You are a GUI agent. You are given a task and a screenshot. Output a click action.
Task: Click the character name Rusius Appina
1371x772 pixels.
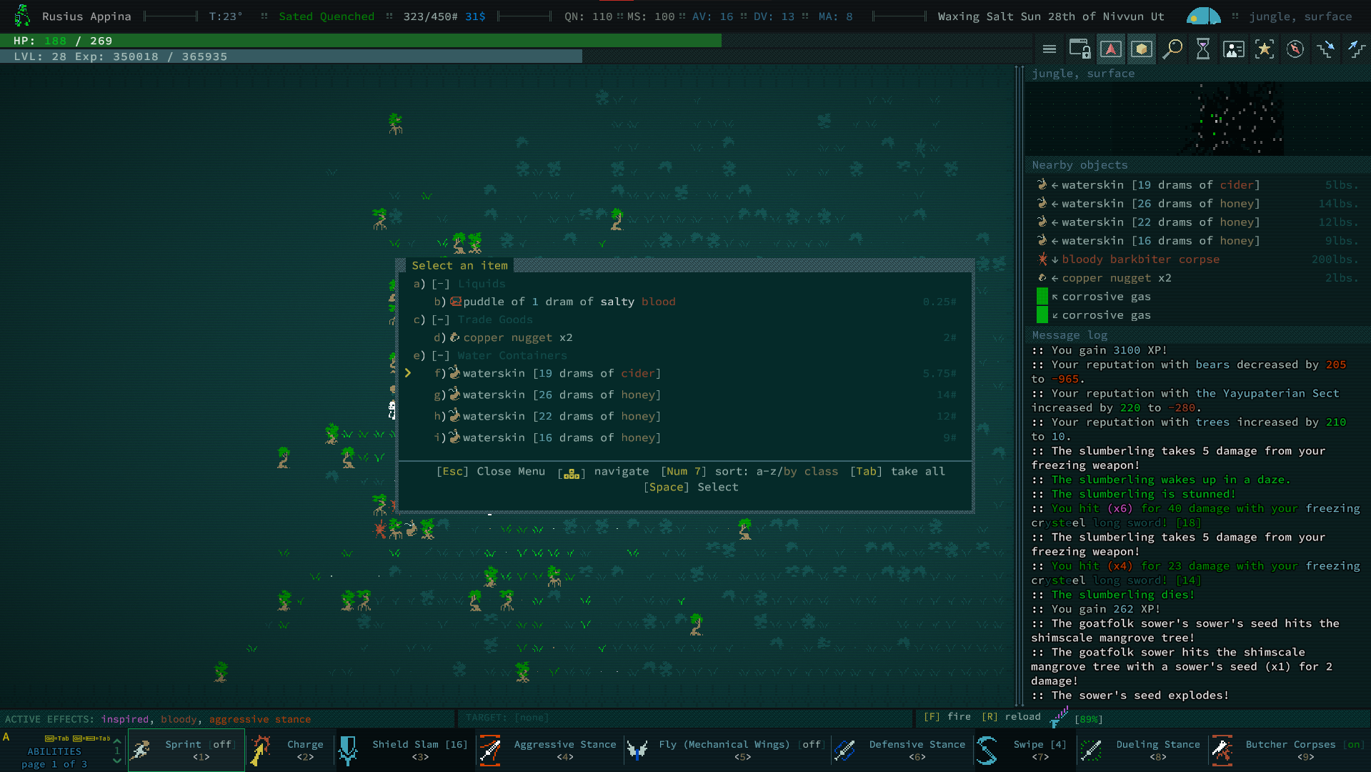86,16
